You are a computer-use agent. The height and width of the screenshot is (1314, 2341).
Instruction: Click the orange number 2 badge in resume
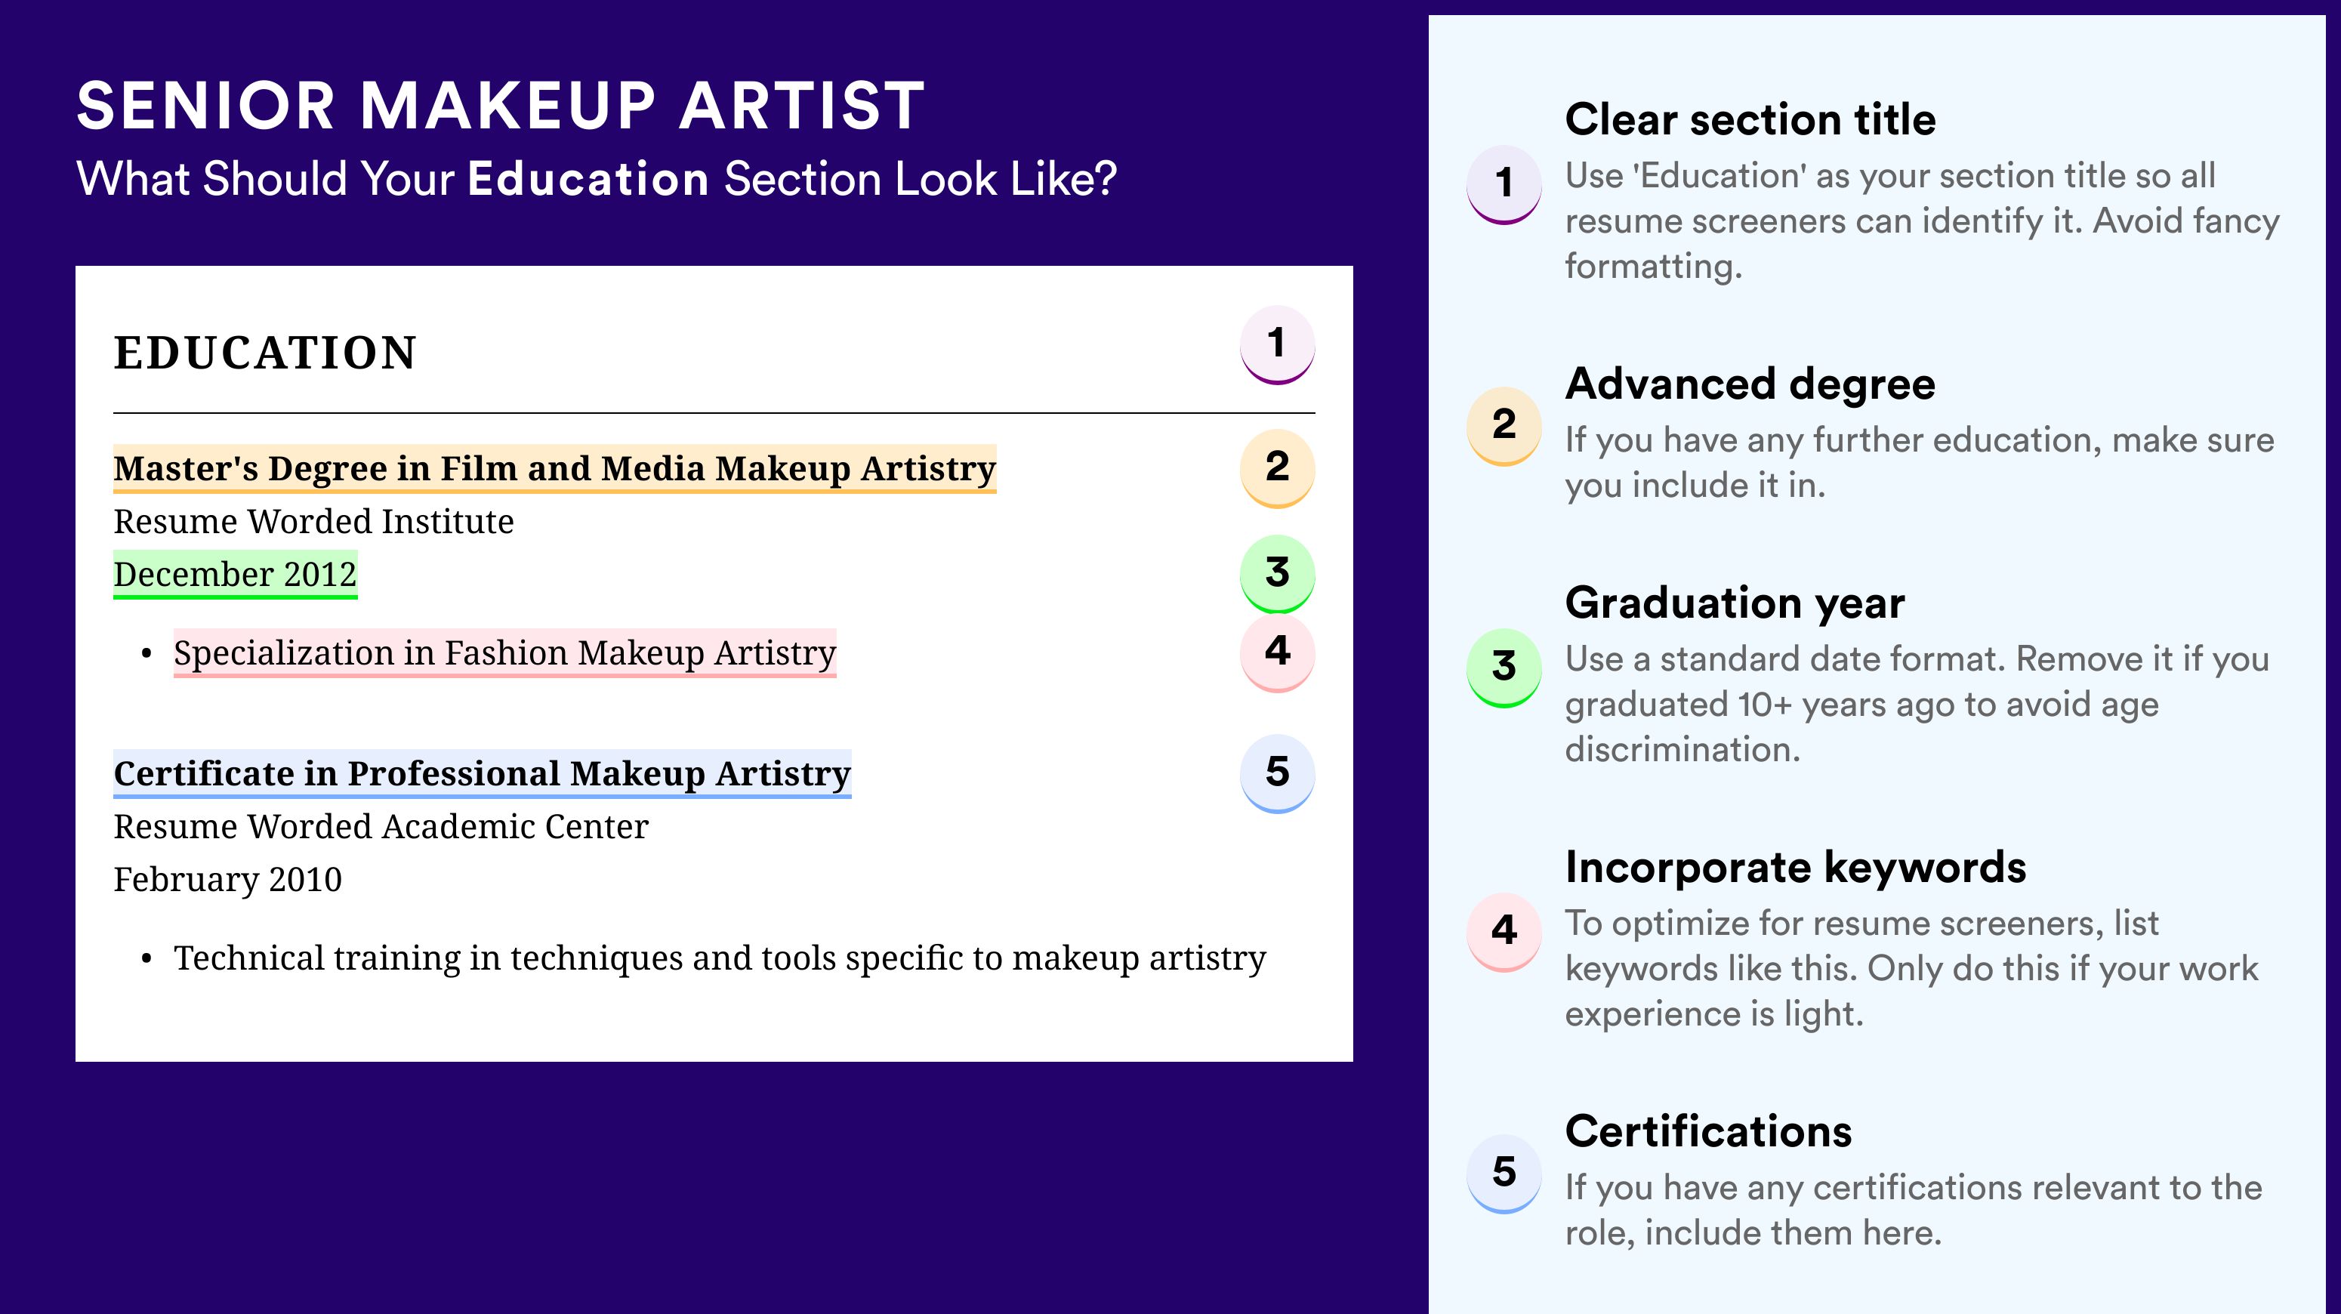point(1277,467)
